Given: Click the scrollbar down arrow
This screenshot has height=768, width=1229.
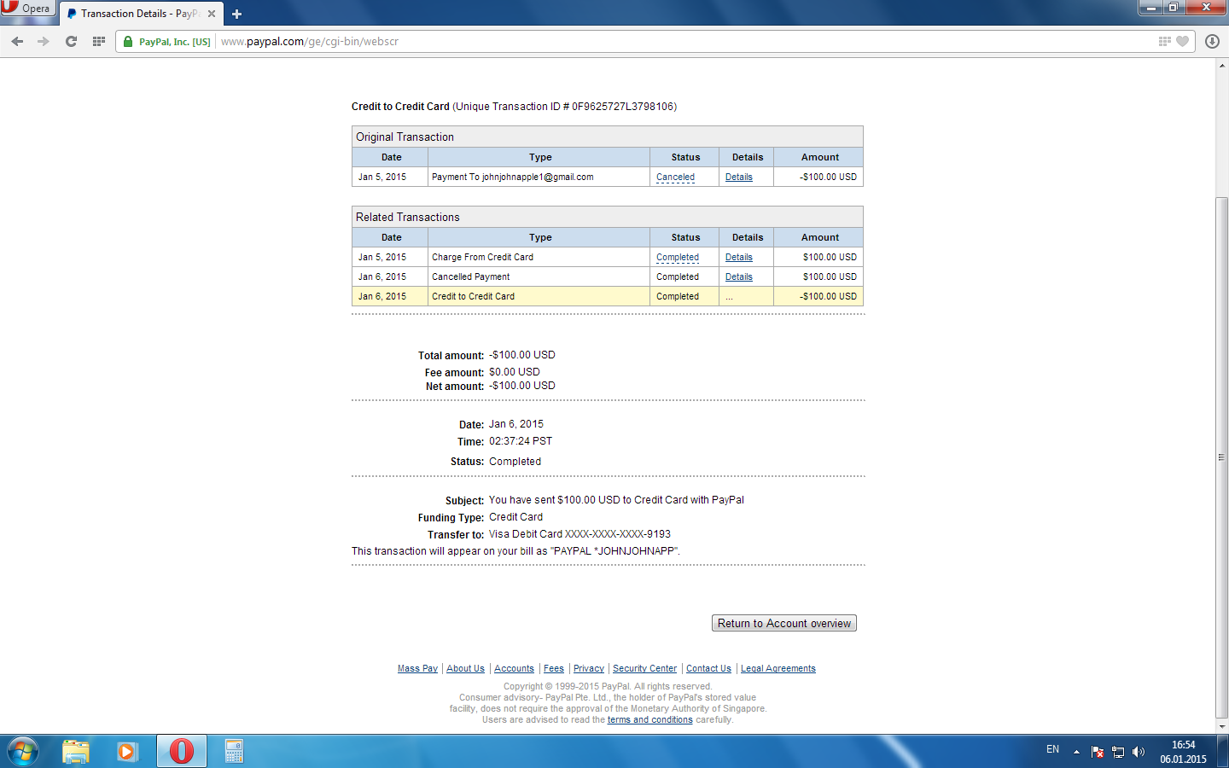Looking at the screenshot, I should point(1221,727).
